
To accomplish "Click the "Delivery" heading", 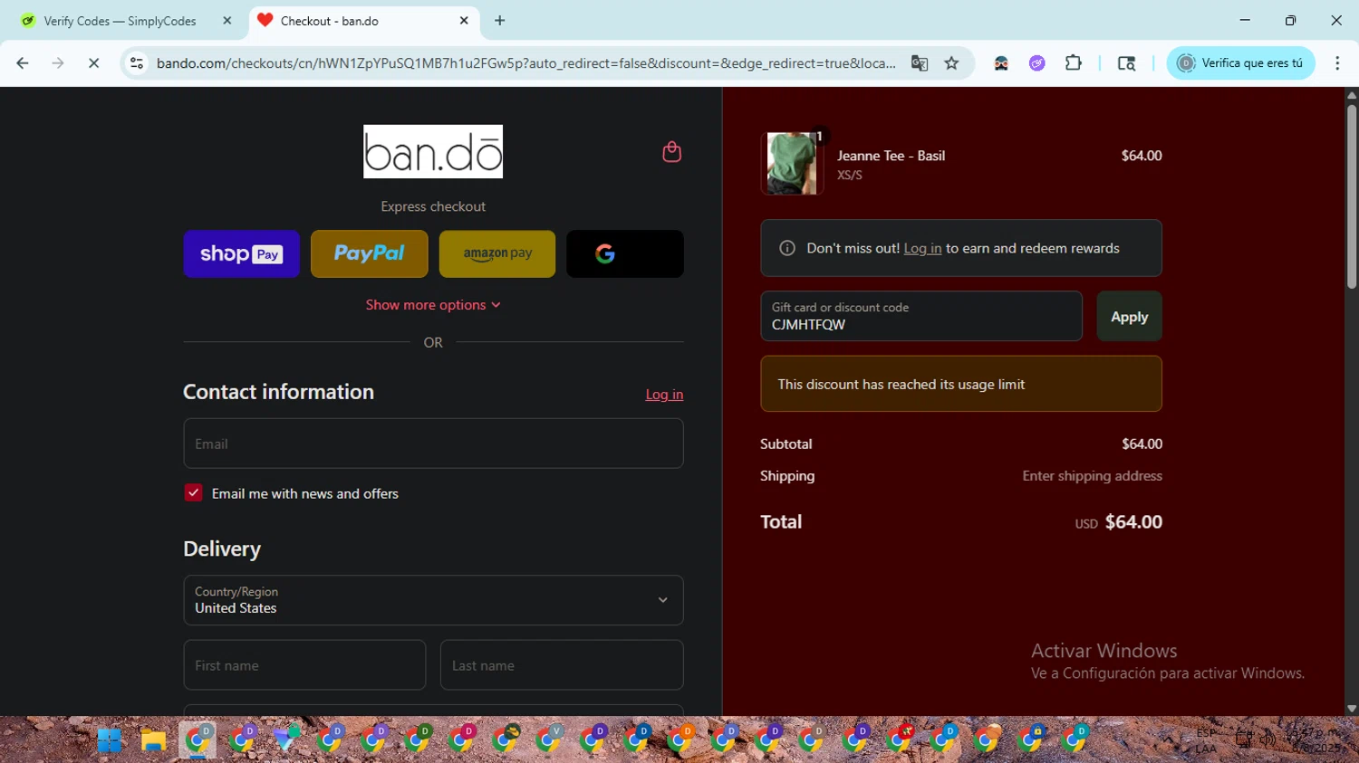I will click(x=222, y=548).
